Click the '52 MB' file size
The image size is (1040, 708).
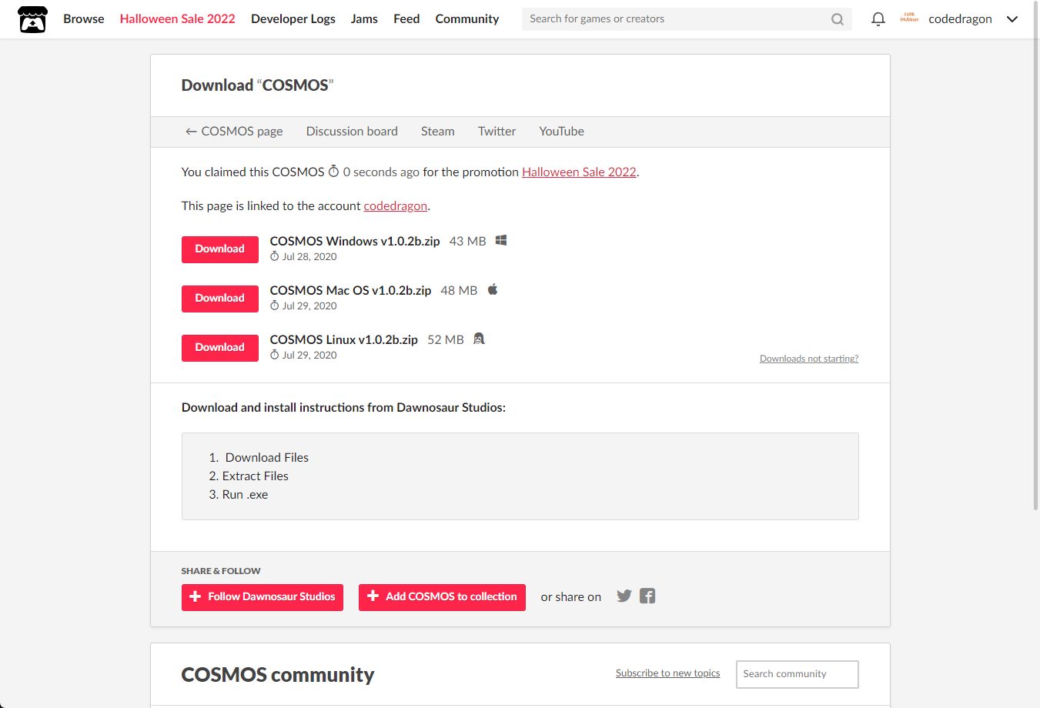pos(446,339)
